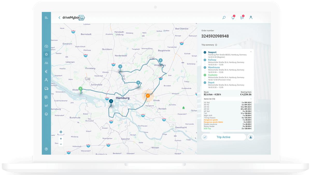Click the Rotary feeder item row
The image size is (311, 175).
click(x=228, y=126)
